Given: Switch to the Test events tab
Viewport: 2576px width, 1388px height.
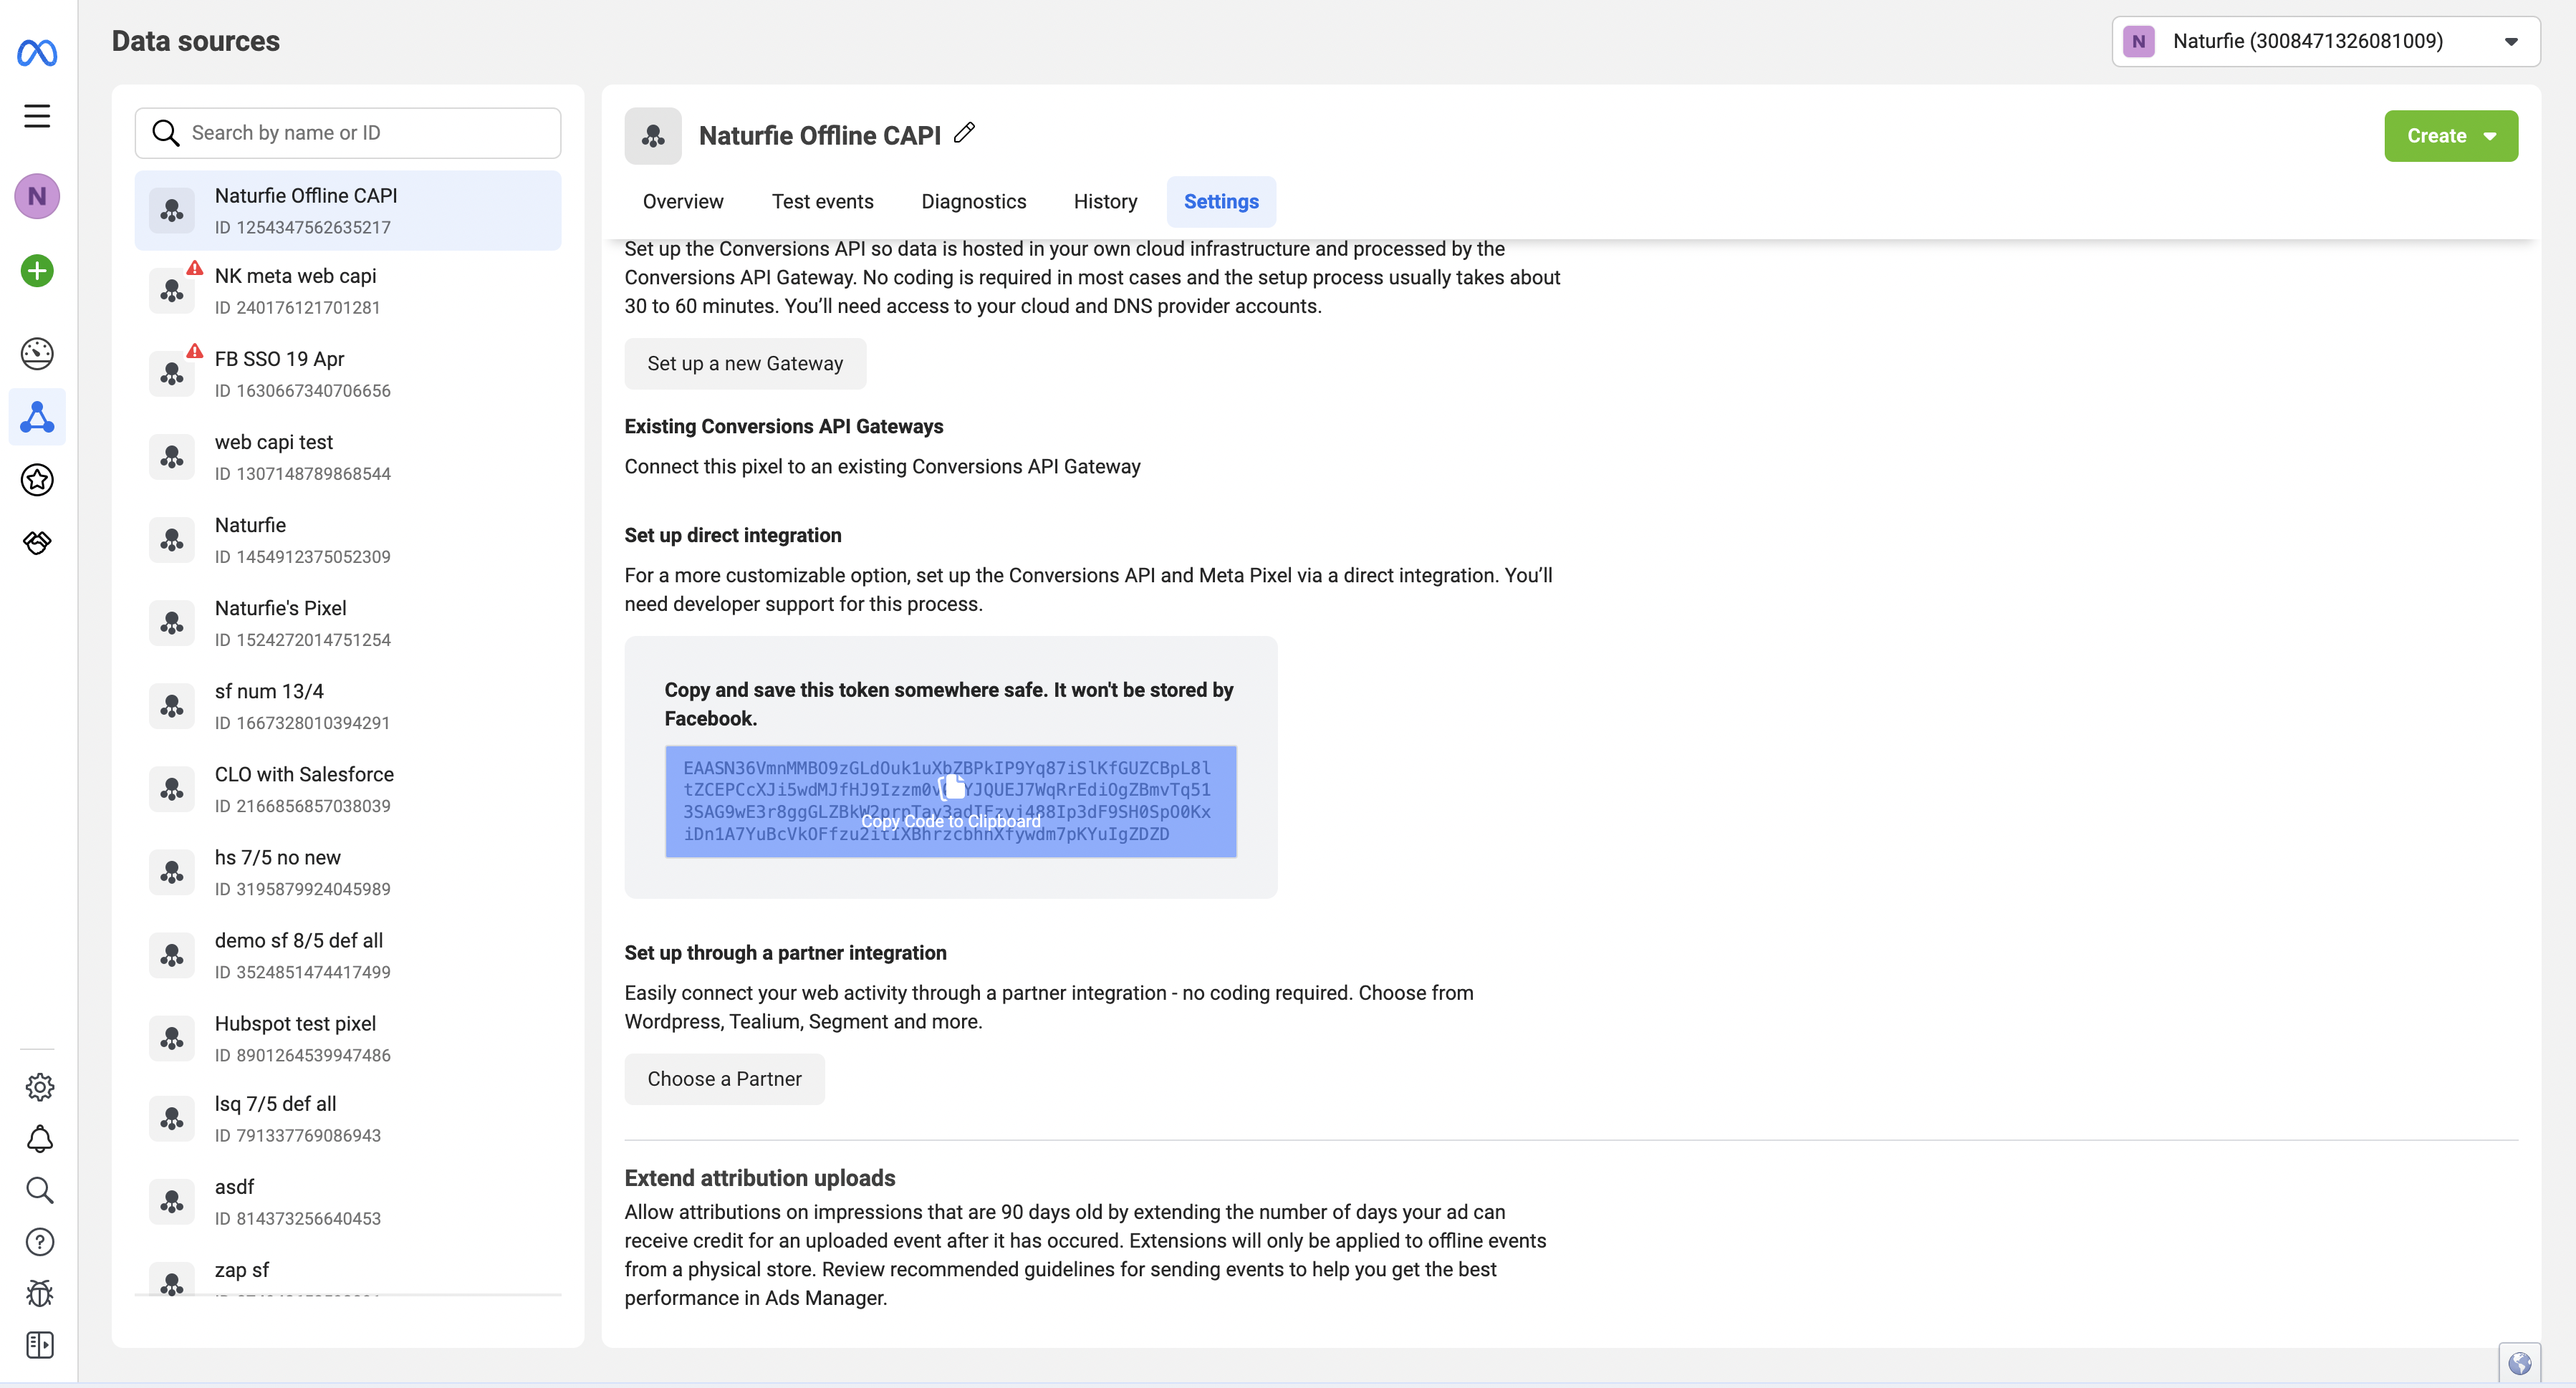Looking at the screenshot, I should [822, 201].
